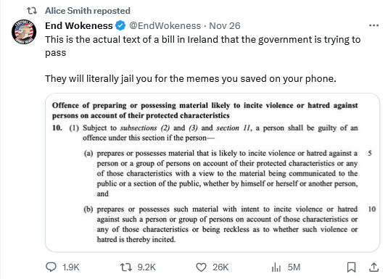Open the embedded bill text image
The width and height of the screenshot is (388, 279).
pos(212,172)
